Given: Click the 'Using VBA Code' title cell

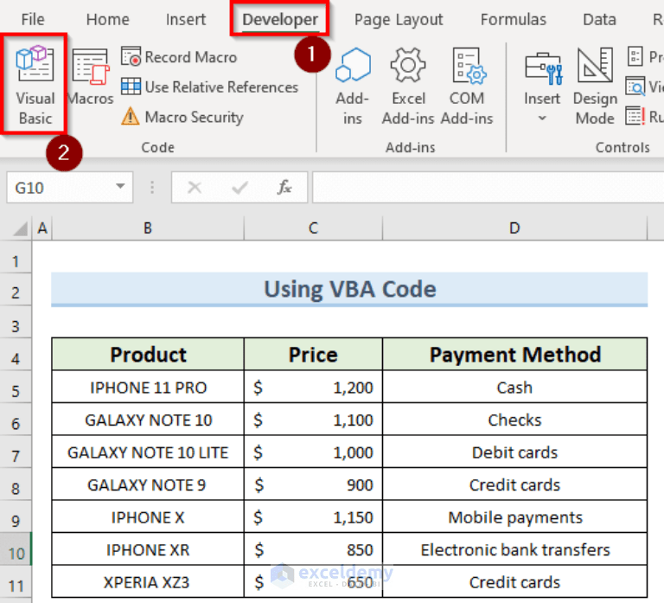Looking at the screenshot, I should [x=349, y=289].
